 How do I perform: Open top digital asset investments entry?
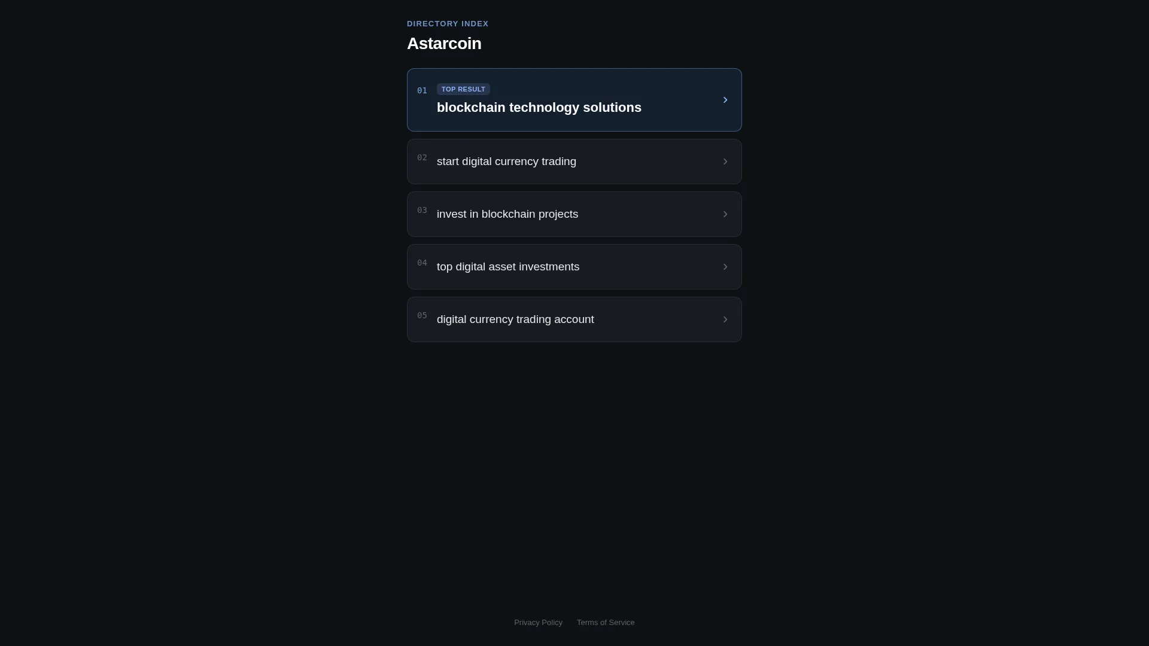pyautogui.click(x=574, y=267)
